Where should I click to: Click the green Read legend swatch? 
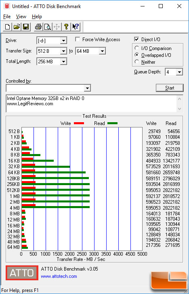tap(112, 123)
